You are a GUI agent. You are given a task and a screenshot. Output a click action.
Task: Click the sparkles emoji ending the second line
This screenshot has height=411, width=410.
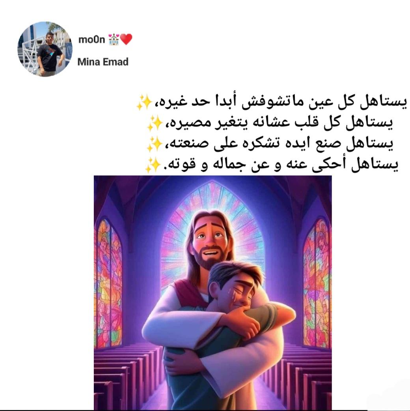(155, 123)
